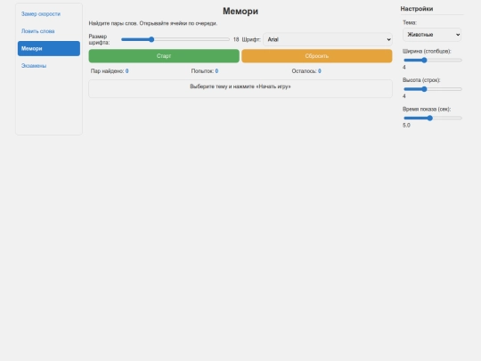
Task: Click the Выберите тему и нажмите message
Action: coord(240,86)
